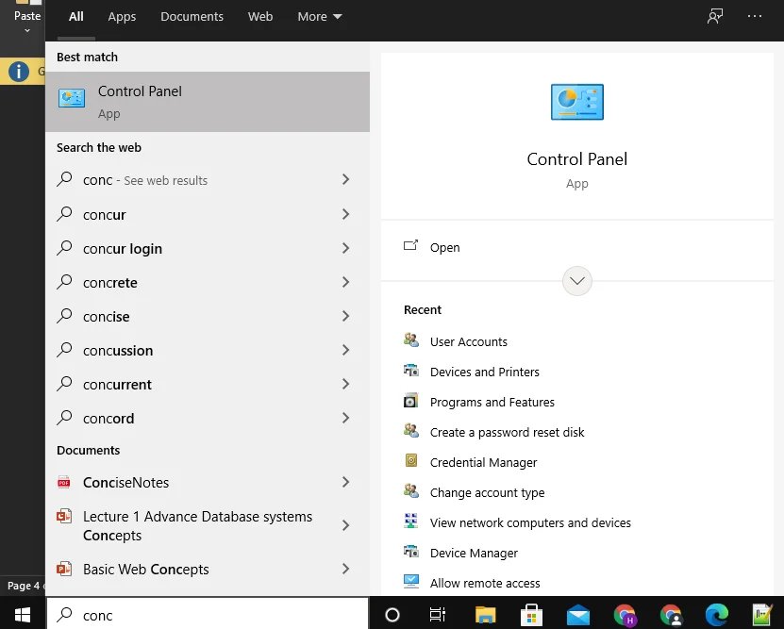The height and width of the screenshot is (629, 784).
Task: Launch Microsoft Edge from the taskbar
Action: click(717, 615)
